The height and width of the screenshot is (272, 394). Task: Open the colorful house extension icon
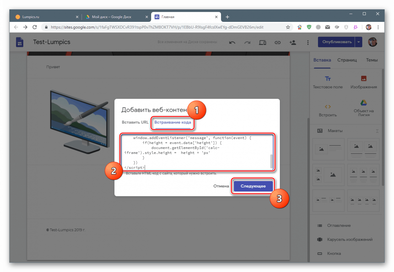pos(300,27)
